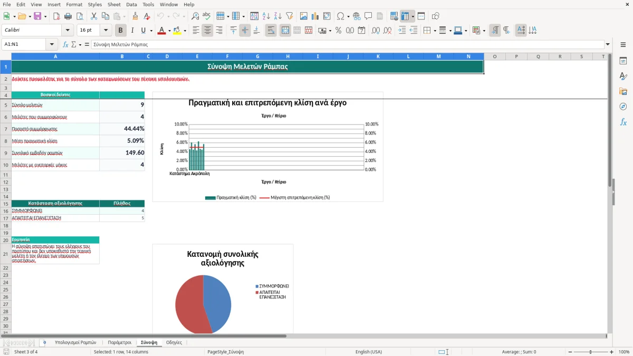The height and width of the screenshot is (356, 633).
Task: Insert special character Omega icon
Action: [x=340, y=16]
